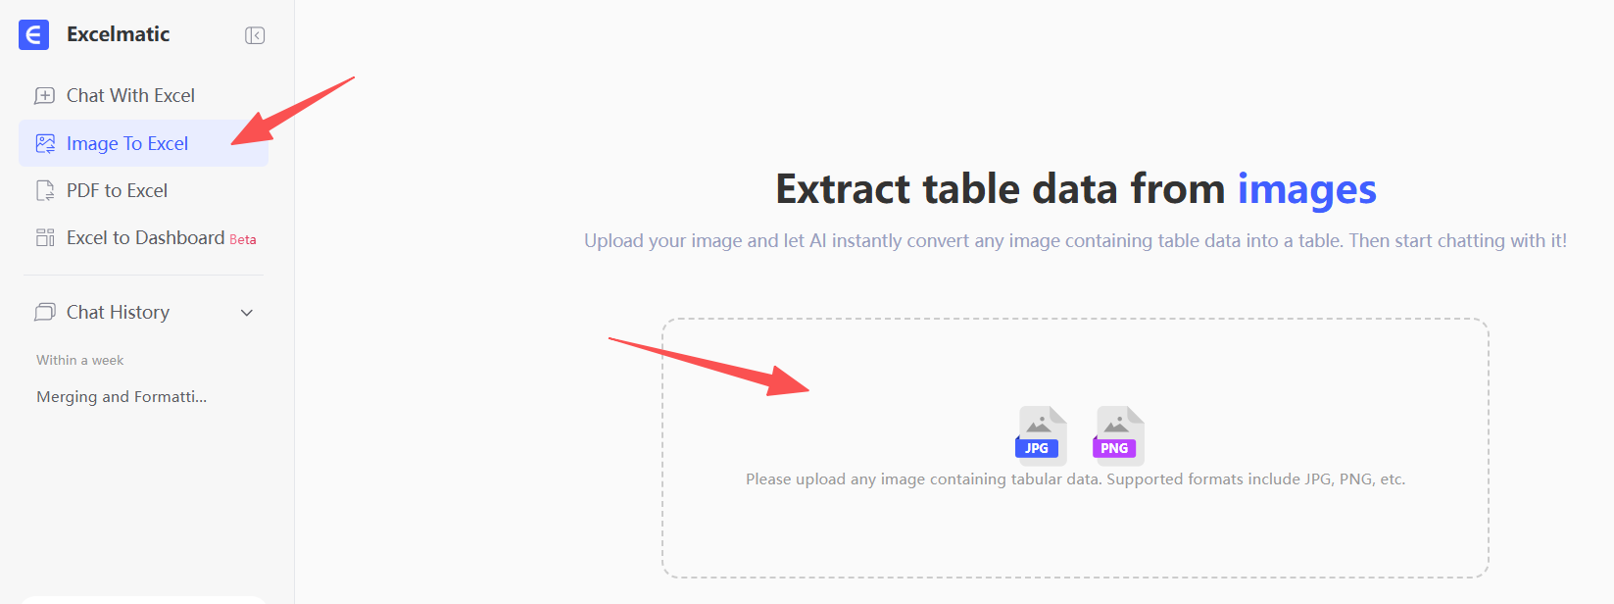The image size is (1614, 604).
Task: Click the upload instruction text in dropzone
Action: coord(1075,479)
